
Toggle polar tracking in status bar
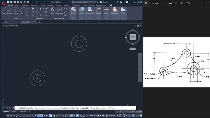click(x=27, y=116)
